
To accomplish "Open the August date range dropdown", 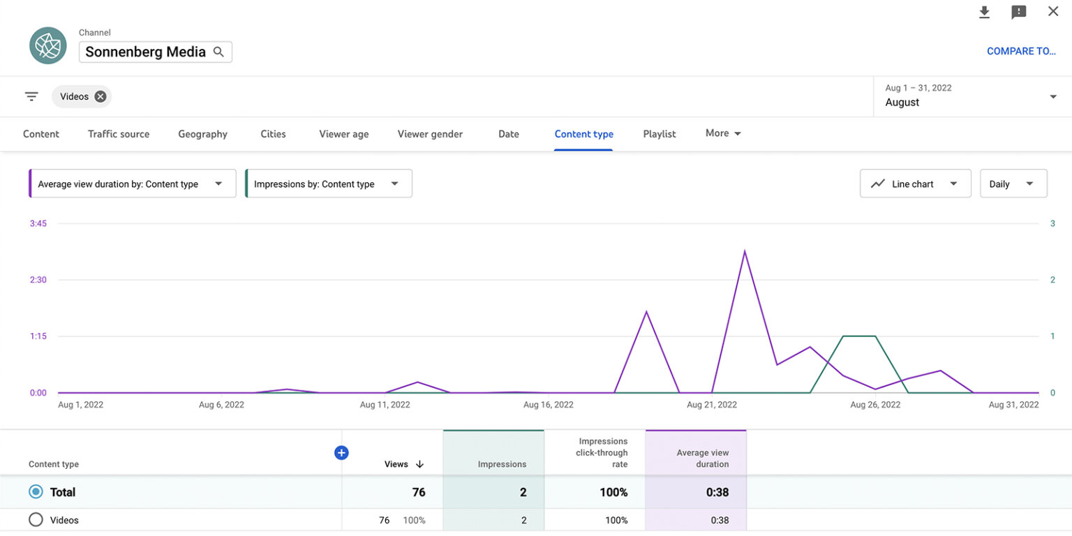I will 970,96.
